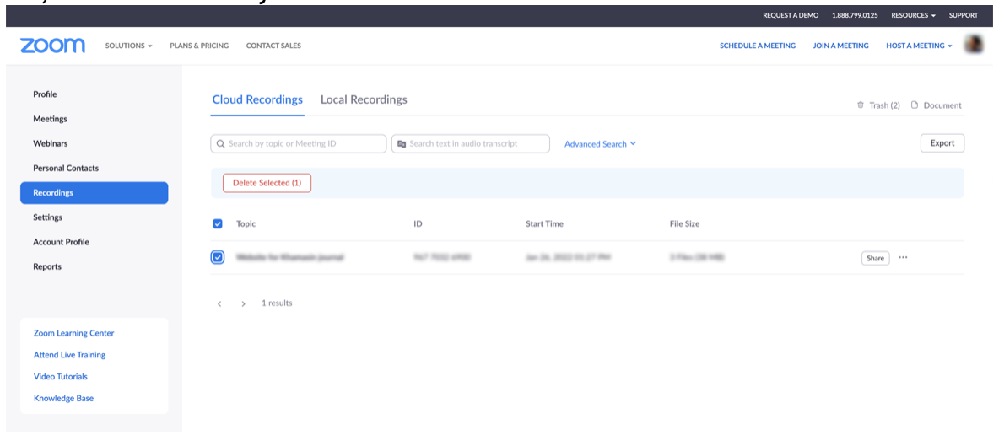Viewport: 999px width, 435px height.
Task: Open Plans & Pricing
Action: coord(199,46)
